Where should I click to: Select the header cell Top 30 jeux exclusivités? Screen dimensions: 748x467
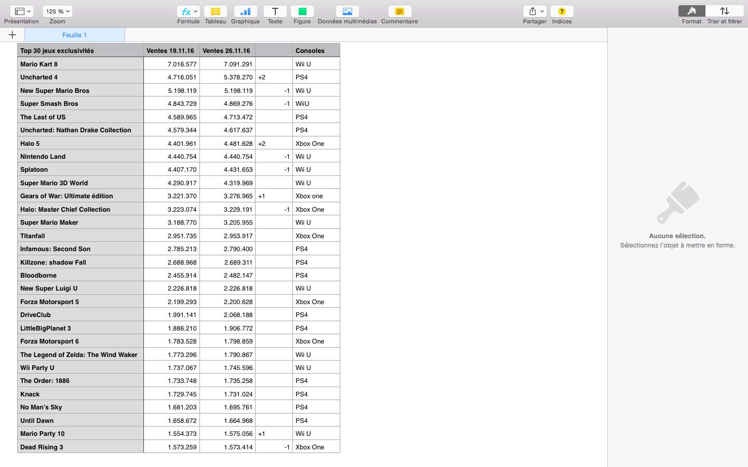[81, 50]
